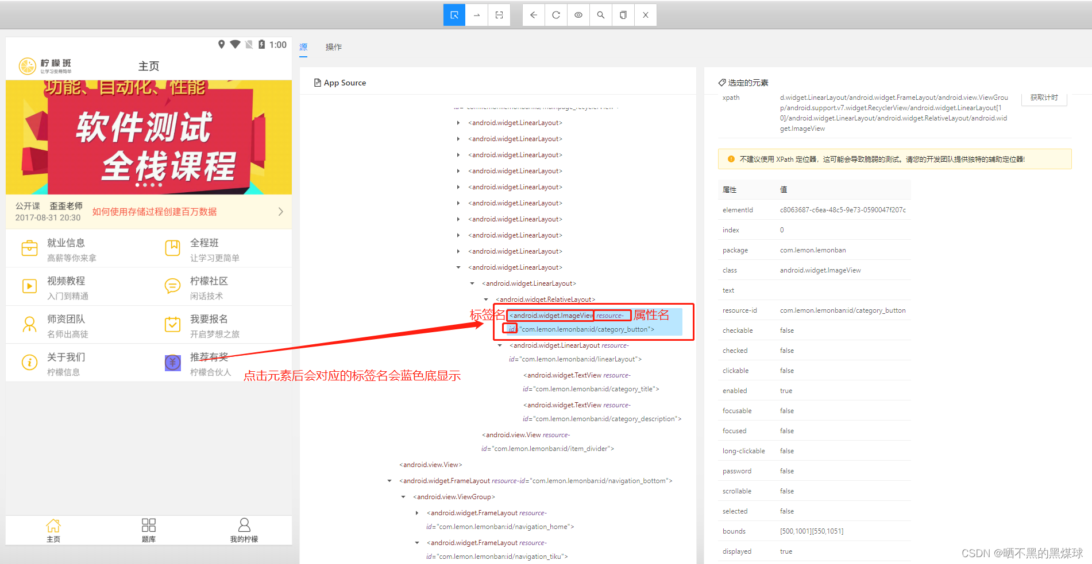Click the class value android.widget.ImageView
This screenshot has height=564, width=1092.
820,270
